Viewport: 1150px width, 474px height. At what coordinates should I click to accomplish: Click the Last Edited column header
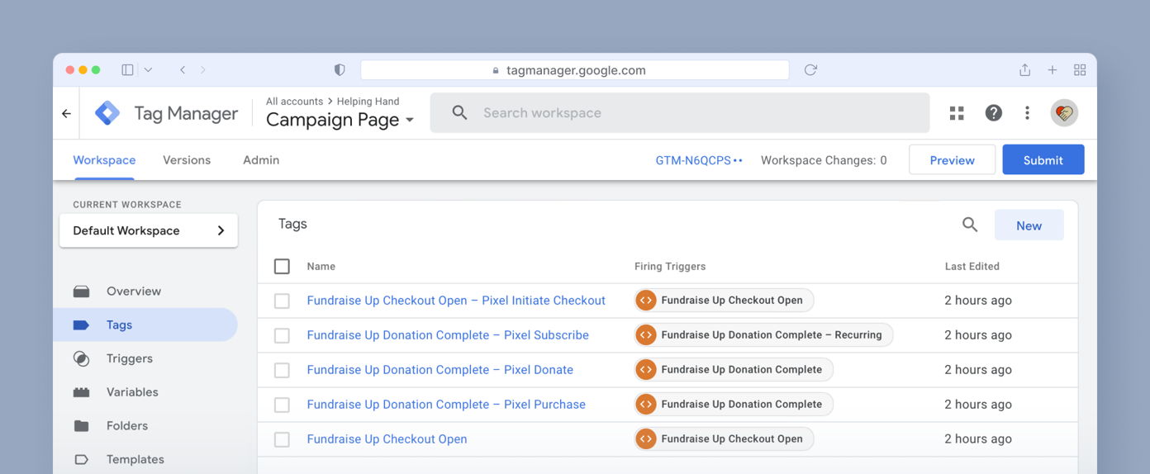pos(972,266)
